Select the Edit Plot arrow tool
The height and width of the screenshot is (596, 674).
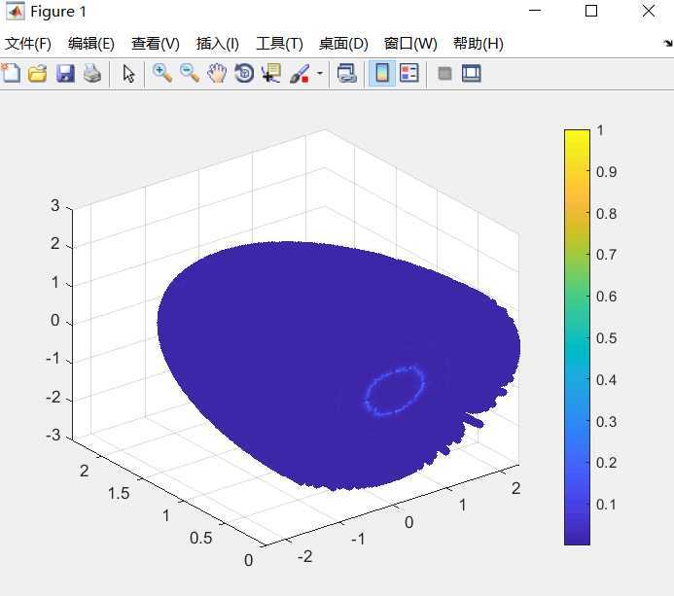point(128,74)
